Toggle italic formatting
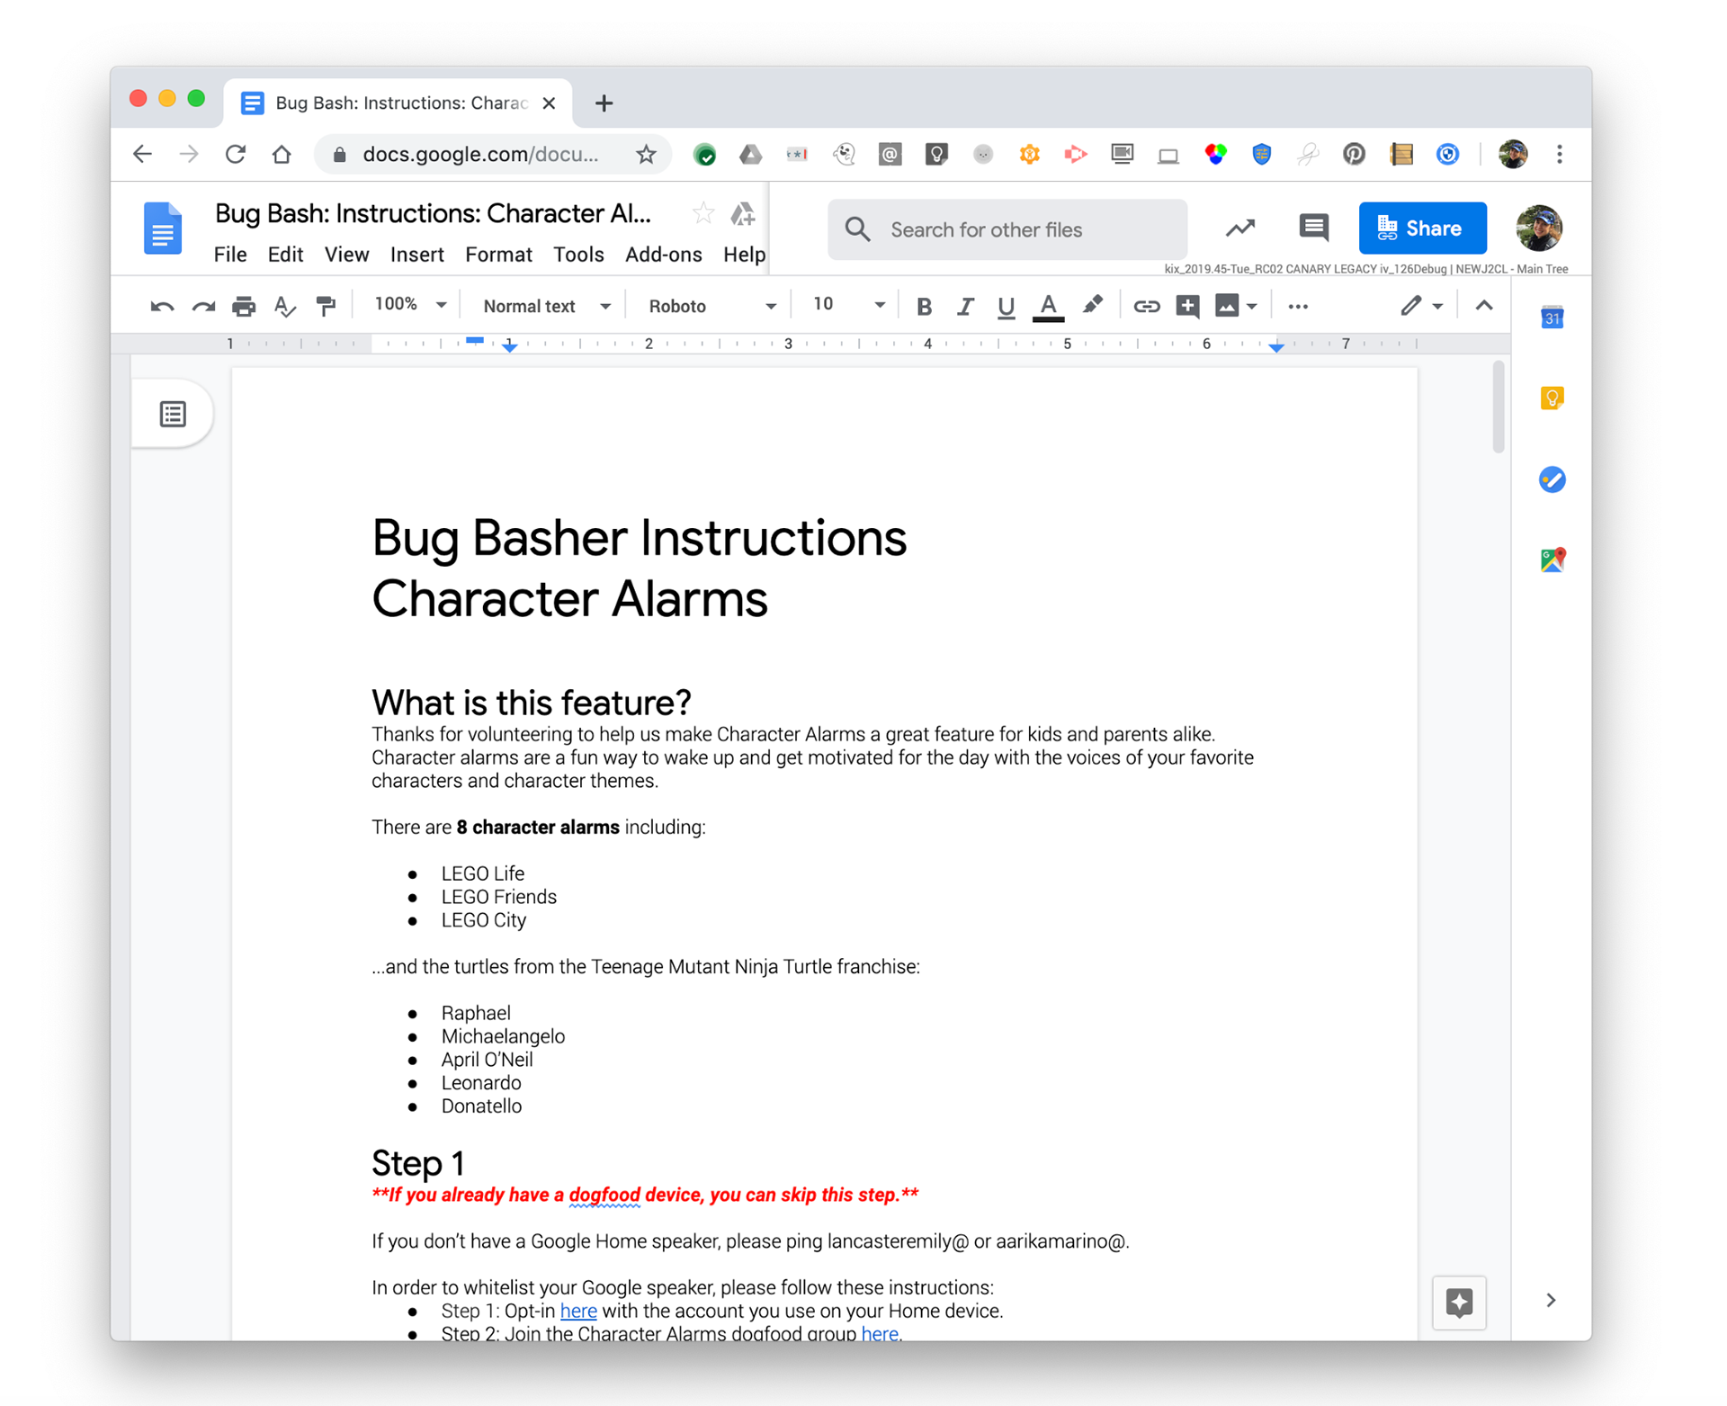 (964, 307)
